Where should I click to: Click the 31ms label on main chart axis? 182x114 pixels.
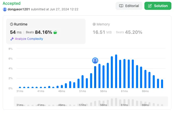[x=20, y=91]
